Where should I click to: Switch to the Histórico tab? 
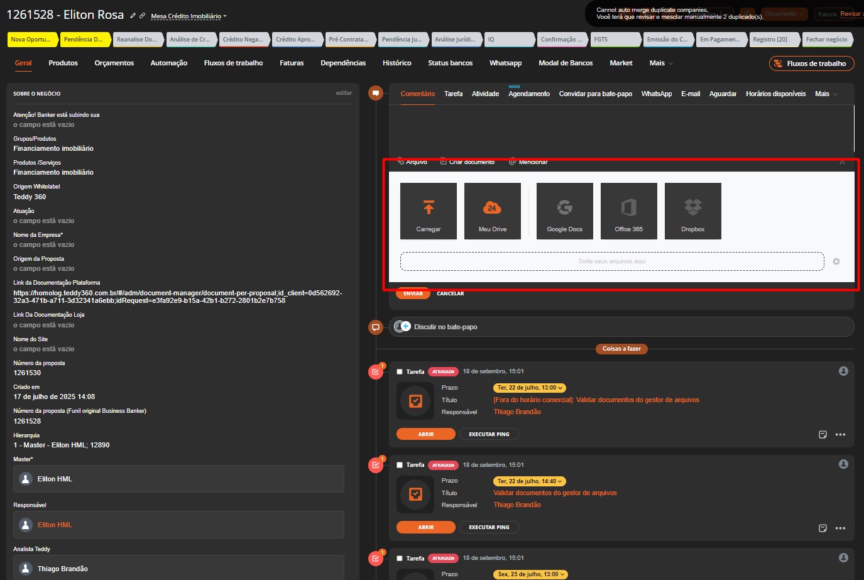396,63
